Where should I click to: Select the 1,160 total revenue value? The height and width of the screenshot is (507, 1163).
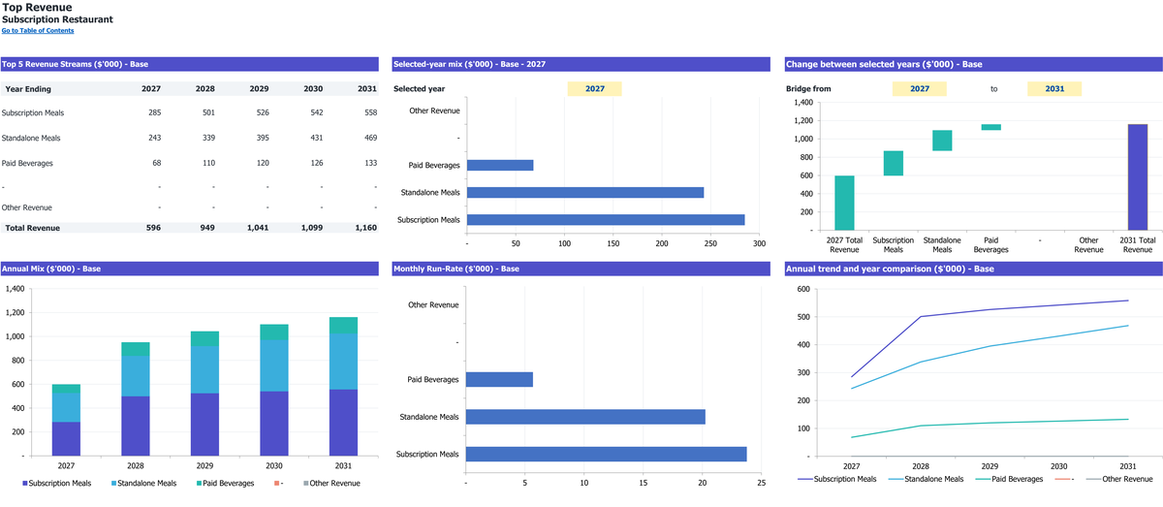tap(365, 228)
